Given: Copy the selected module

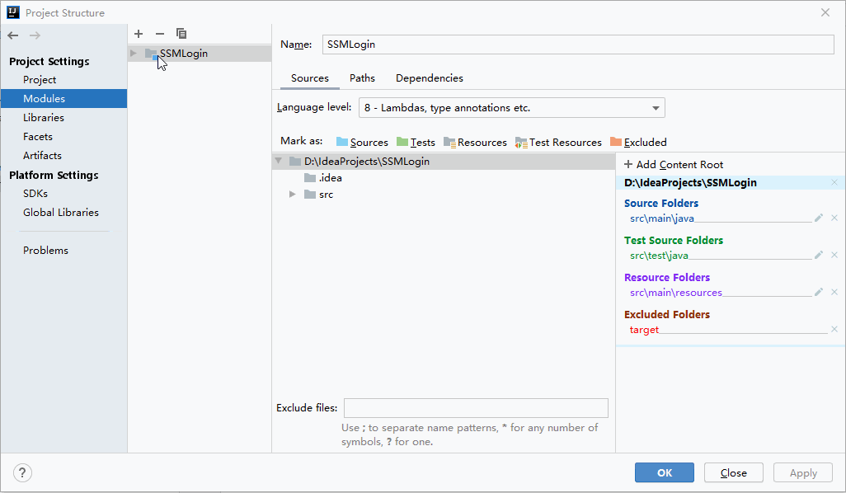Looking at the screenshot, I should point(181,34).
